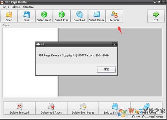Open the File(F) menu

(5, 7)
